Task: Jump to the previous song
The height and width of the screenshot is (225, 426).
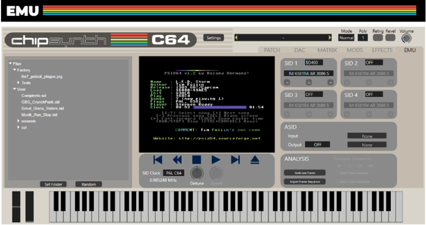Action: (x=158, y=160)
